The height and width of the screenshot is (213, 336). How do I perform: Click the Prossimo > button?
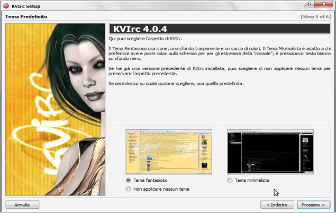[313, 205]
